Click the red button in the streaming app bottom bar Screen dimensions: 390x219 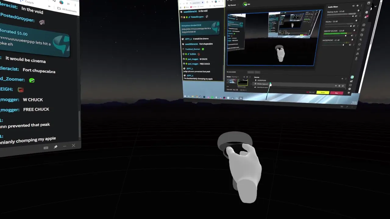click(336, 93)
